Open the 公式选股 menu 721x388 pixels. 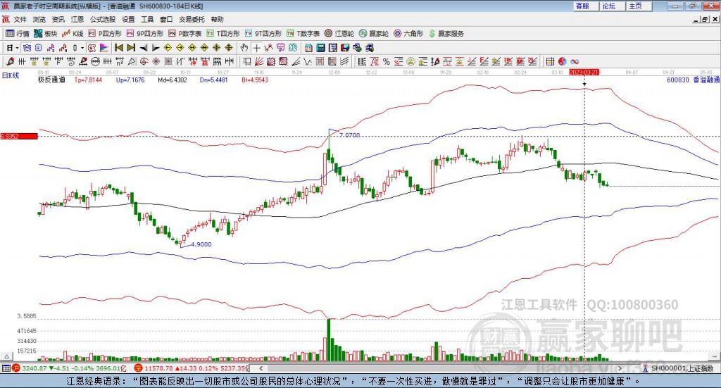(x=103, y=19)
